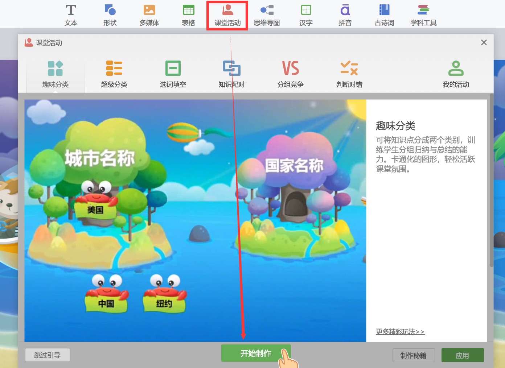This screenshot has width=505, height=368.
Task: Click the 拼音 pinyin tool icon
Action: pos(345,15)
